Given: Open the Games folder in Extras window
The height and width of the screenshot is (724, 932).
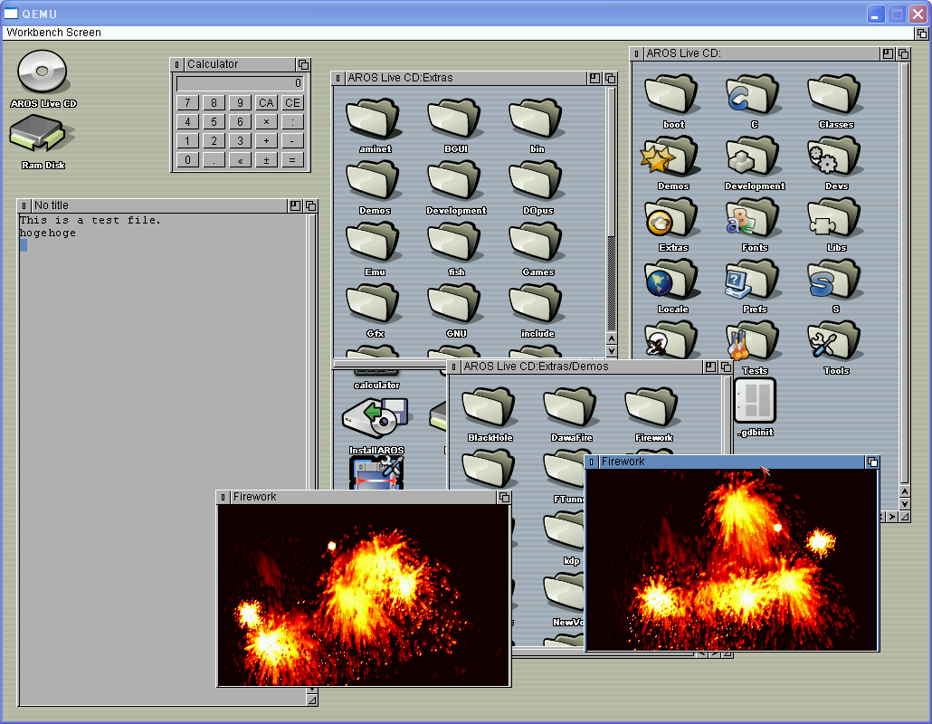Looking at the screenshot, I should [x=537, y=244].
